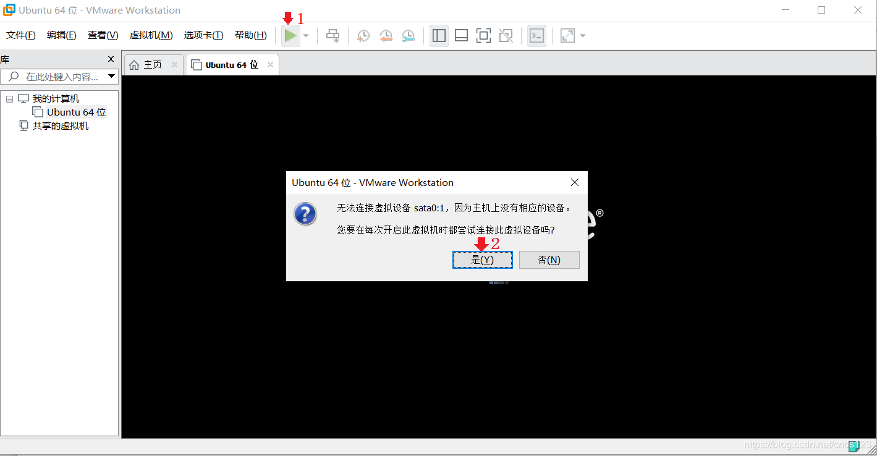This screenshot has height=456, width=877.
Task: Close the 库 library panel
Action: pyautogui.click(x=111, y=59)
